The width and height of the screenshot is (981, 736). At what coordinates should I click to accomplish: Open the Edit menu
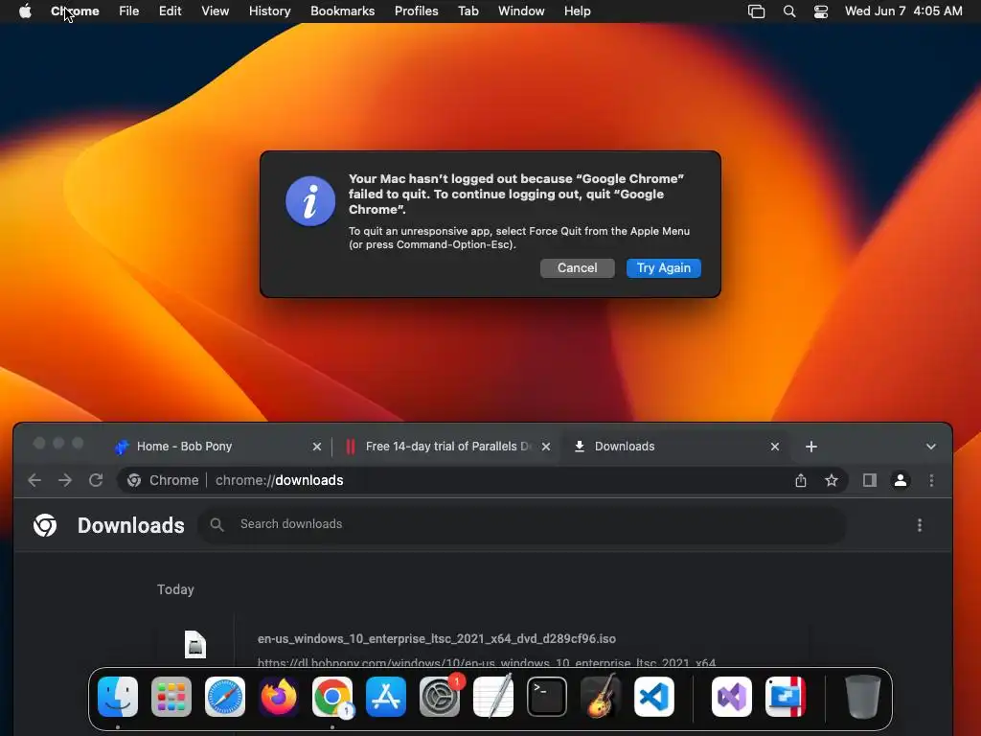click(170, 11)
